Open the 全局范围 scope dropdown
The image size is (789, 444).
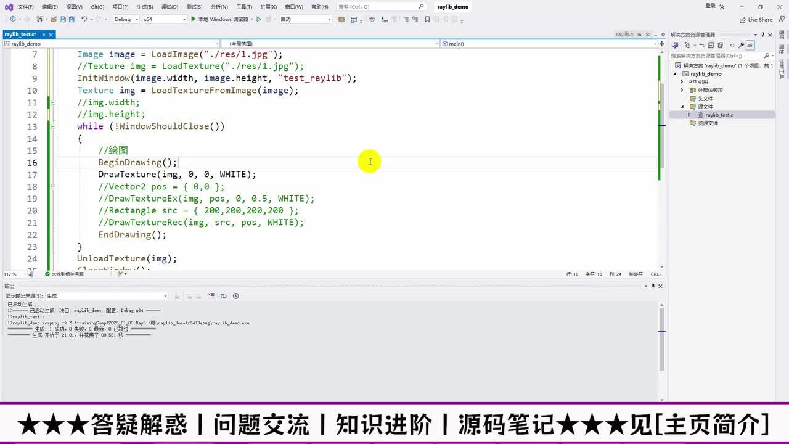[331, 44]
